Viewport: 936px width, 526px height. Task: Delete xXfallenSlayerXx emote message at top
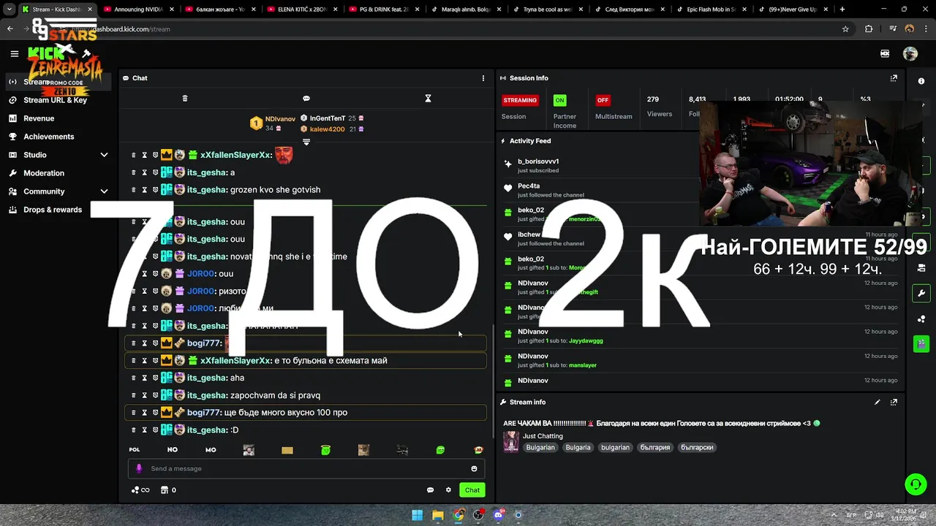click(x=133, y=155)
